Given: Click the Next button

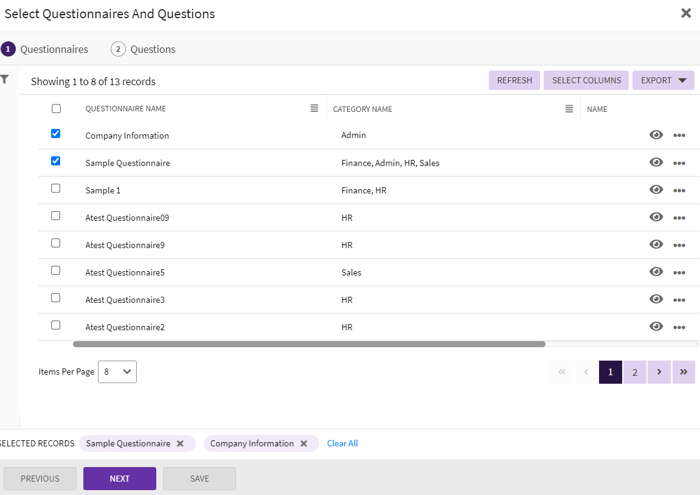Looking at the screenshot, I should point(120,479).
